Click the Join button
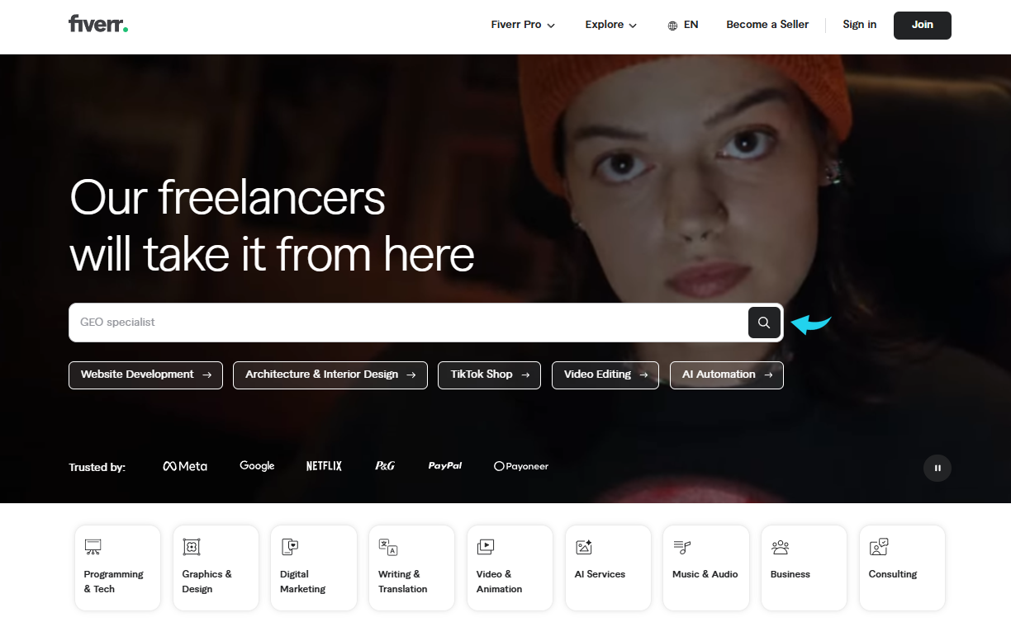Viewport: 1011px width, 622px height. pos(923,26)
